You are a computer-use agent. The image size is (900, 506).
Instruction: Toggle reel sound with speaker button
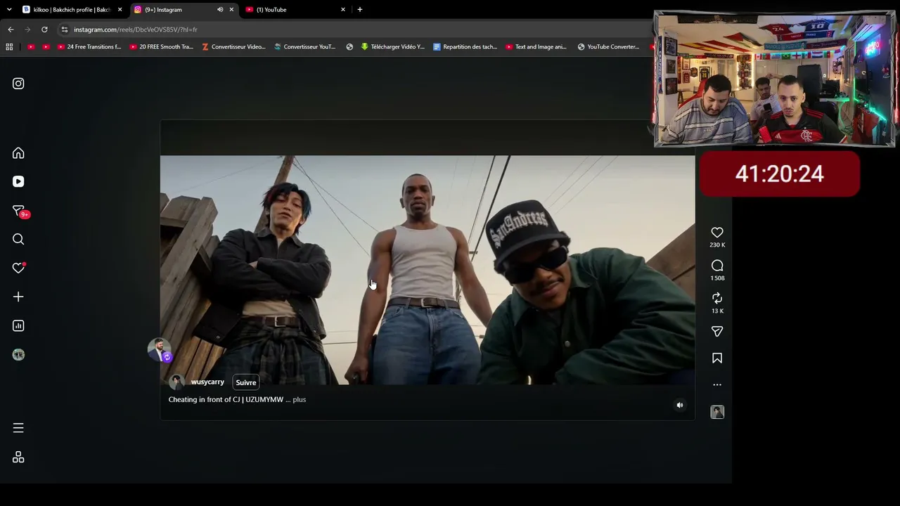tap(679, 406)
